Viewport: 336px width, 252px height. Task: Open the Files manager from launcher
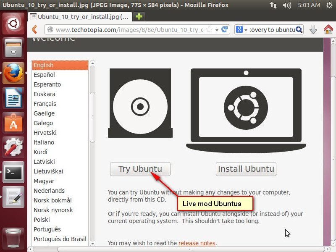[x=13, y=48]
